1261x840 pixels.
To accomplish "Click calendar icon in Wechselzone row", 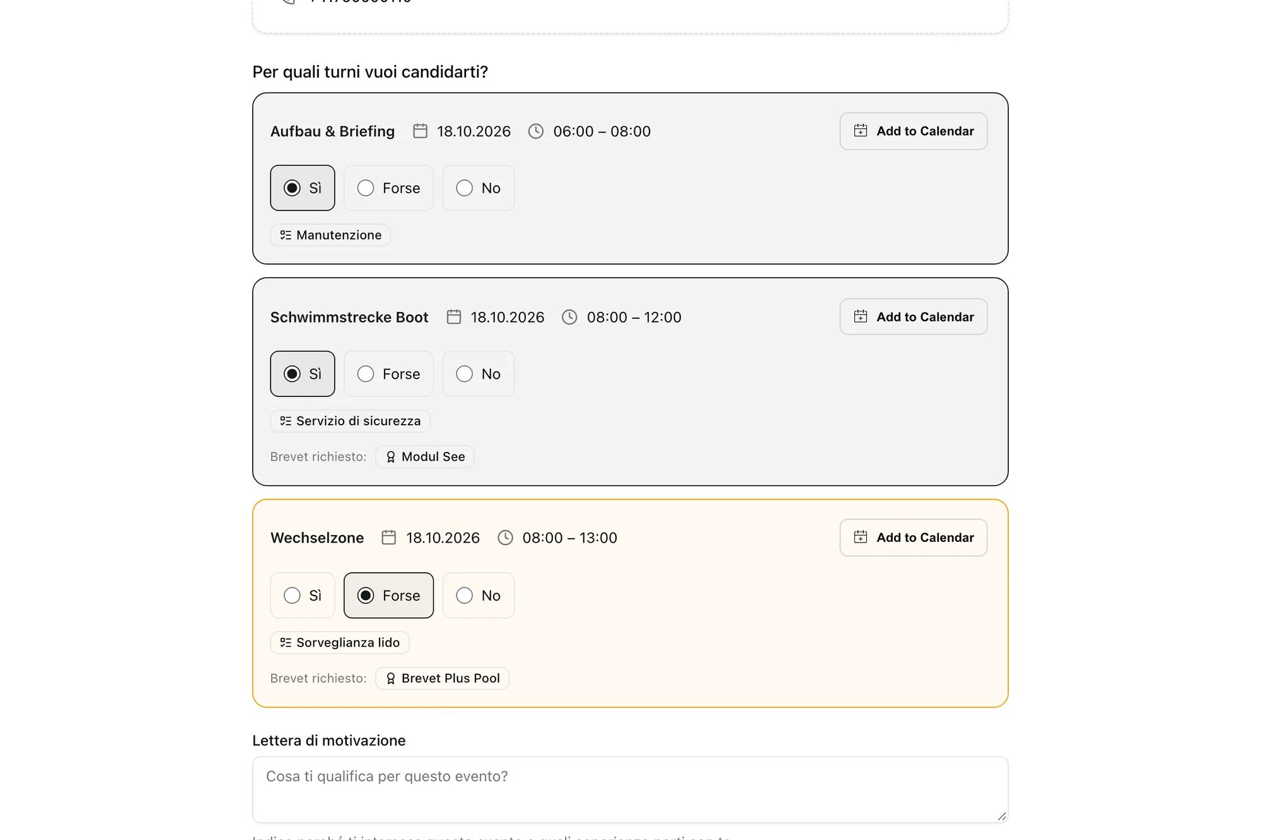I will click(389, 538).
